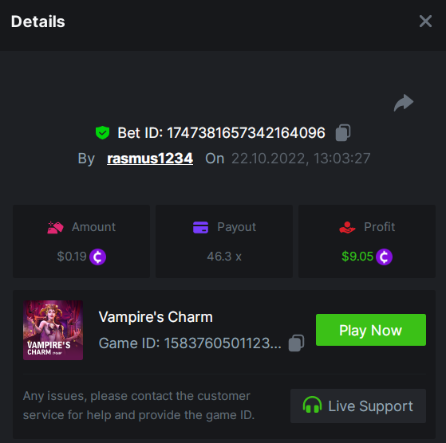Click the green verified shield icon
Image resolution: width=446 pixels, height=443 pixels.
[x=102, y=132]
